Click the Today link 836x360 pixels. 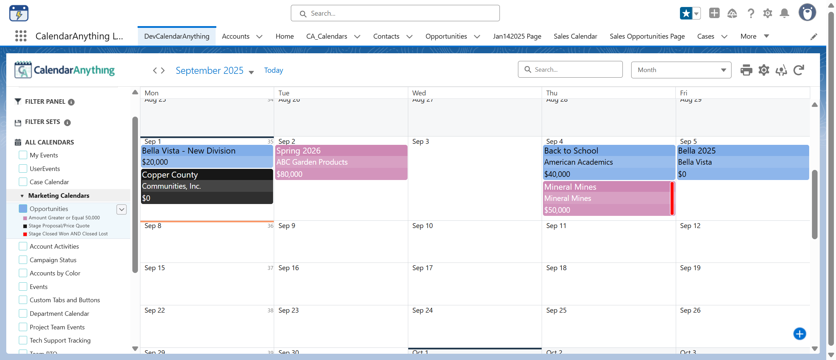point(273,70)
